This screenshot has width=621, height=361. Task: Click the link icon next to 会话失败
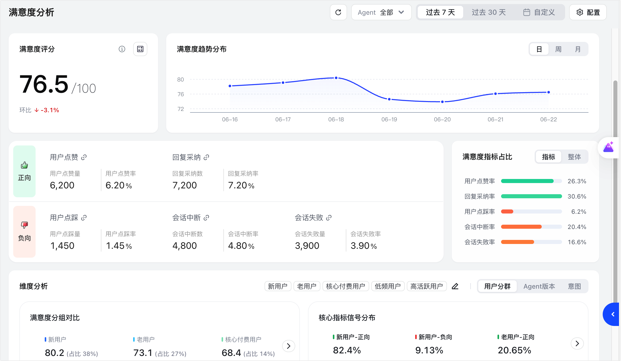(329, 218)
